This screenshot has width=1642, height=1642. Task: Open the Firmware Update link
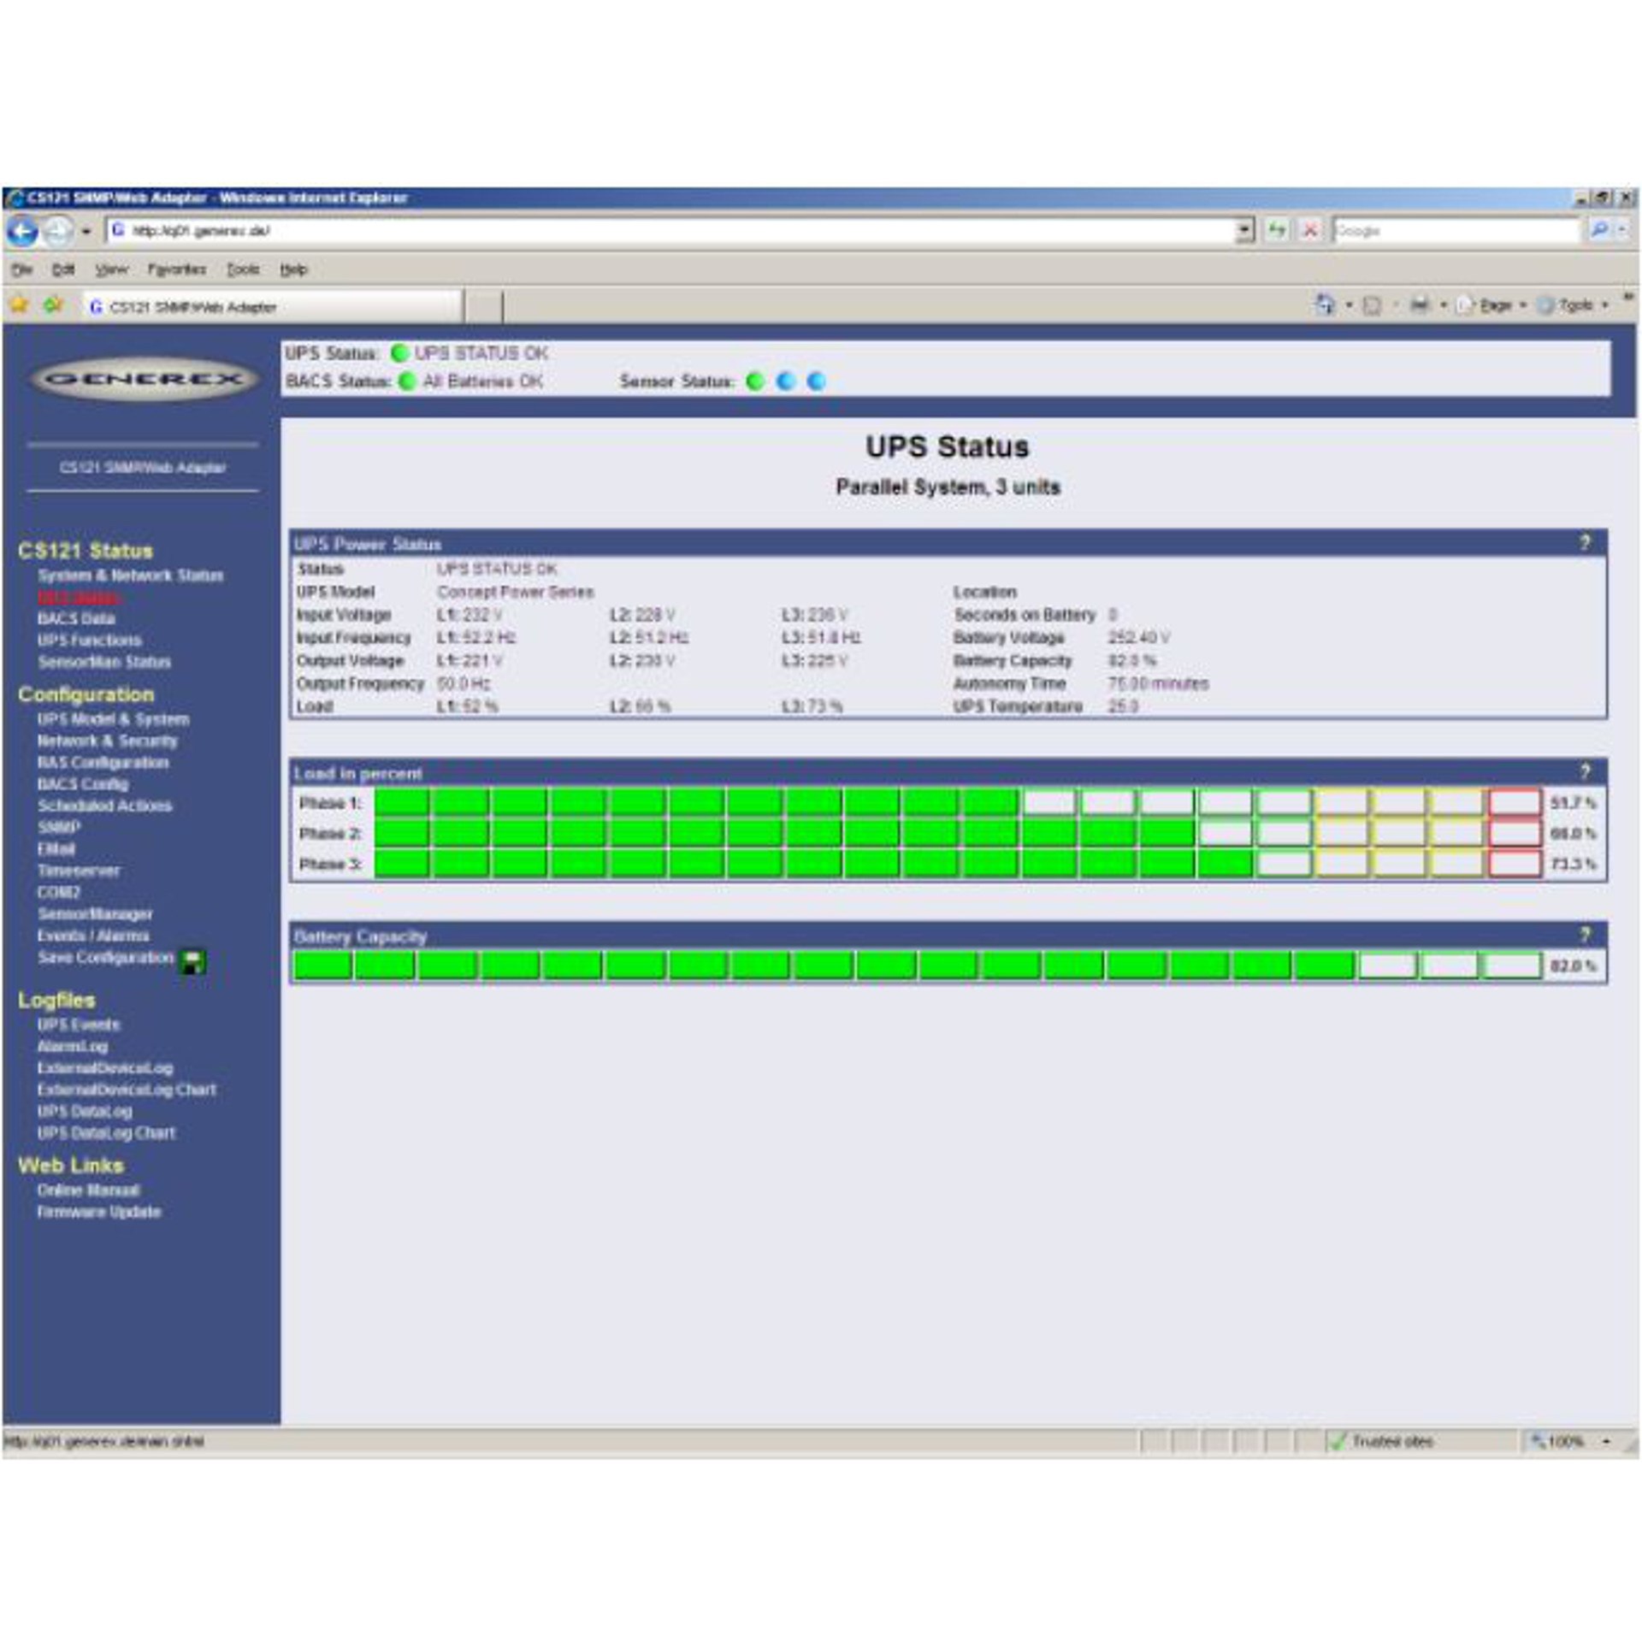coord(98,1212)
